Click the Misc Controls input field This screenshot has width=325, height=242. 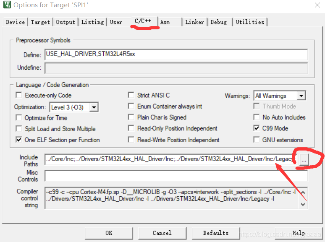coord(176,176)
